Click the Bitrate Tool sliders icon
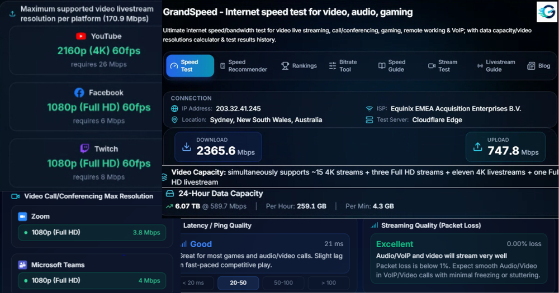This screenshot has height=293, width=559. tap(333, 66)
